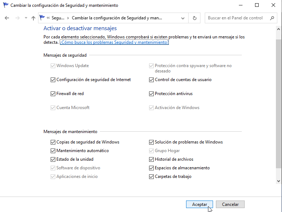Confirm changes with the Aceptar button

199,204
